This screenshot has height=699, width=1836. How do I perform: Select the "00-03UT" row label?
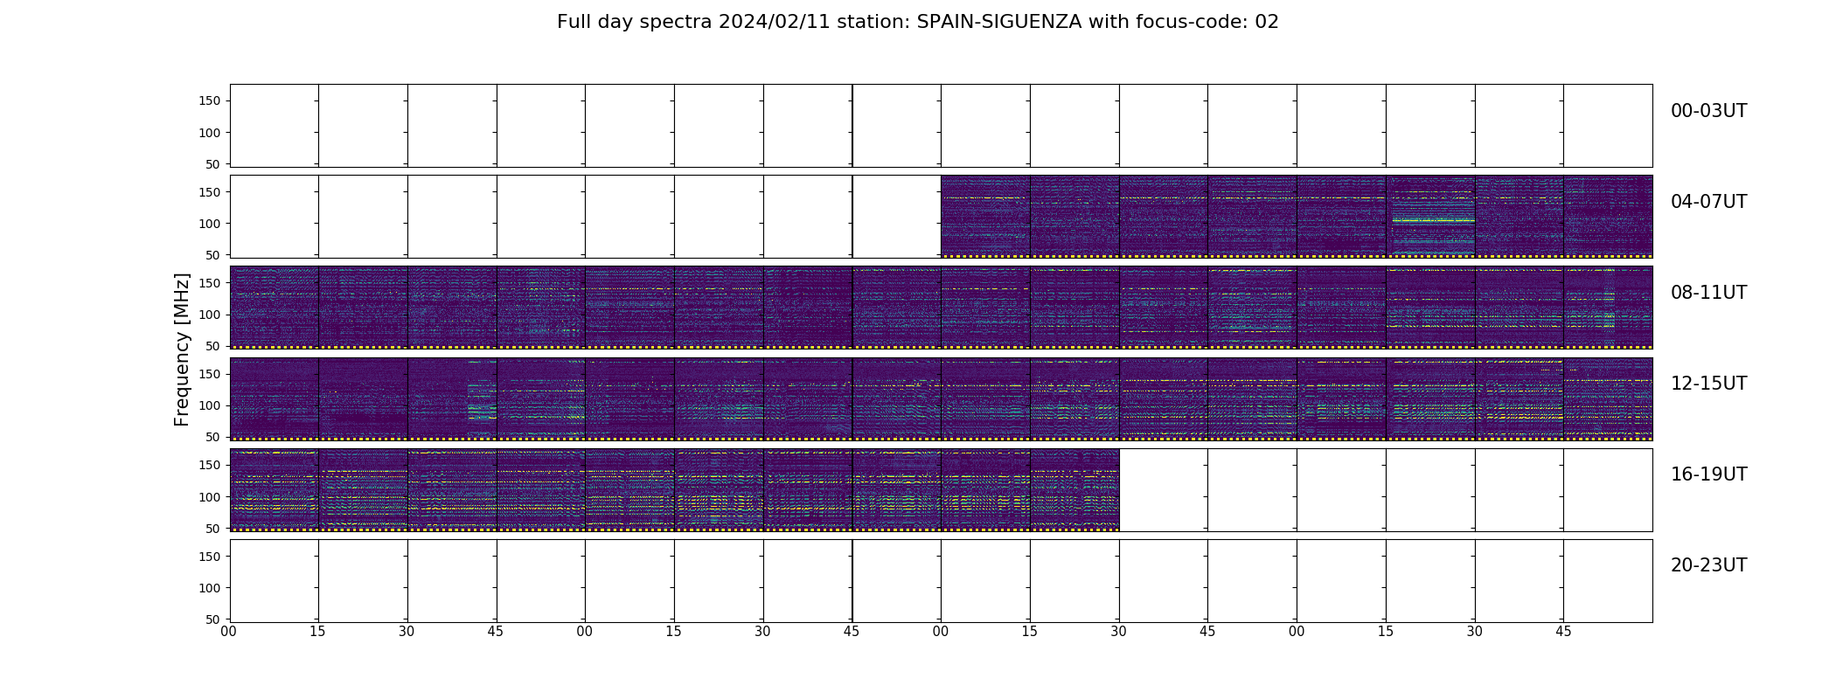pyautogui.click(x=1708, y=111)
